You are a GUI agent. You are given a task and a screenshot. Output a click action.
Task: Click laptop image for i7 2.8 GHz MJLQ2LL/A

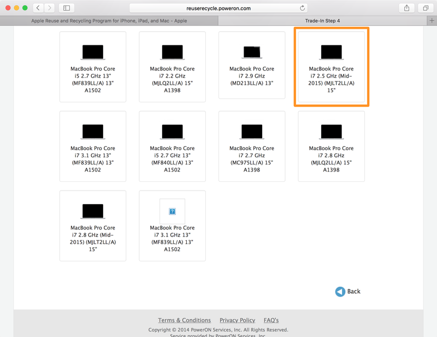pyautogui.click(x=332, y=132)
